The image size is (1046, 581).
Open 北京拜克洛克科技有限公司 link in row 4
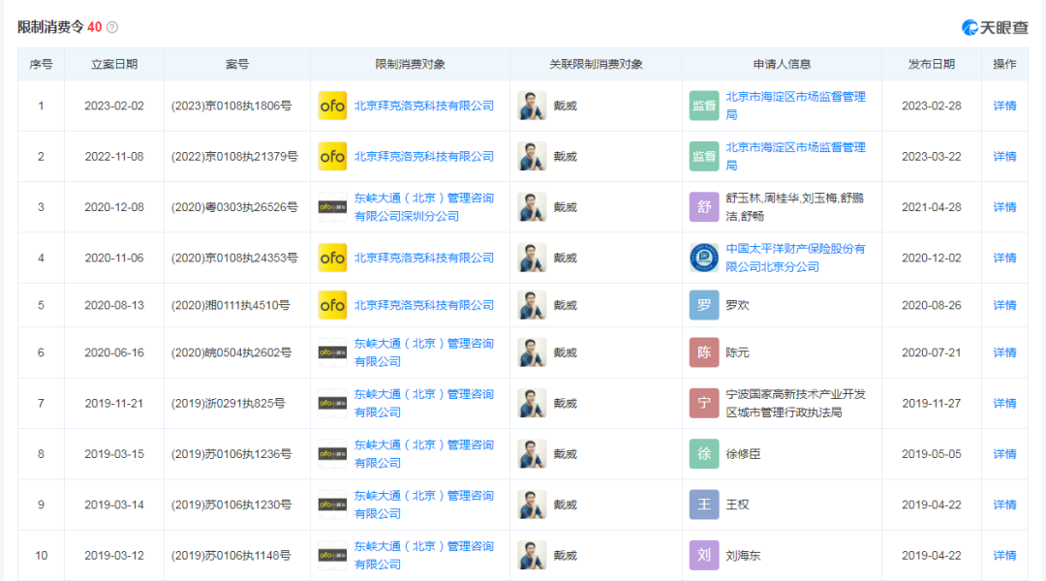(x=423, y=258)
